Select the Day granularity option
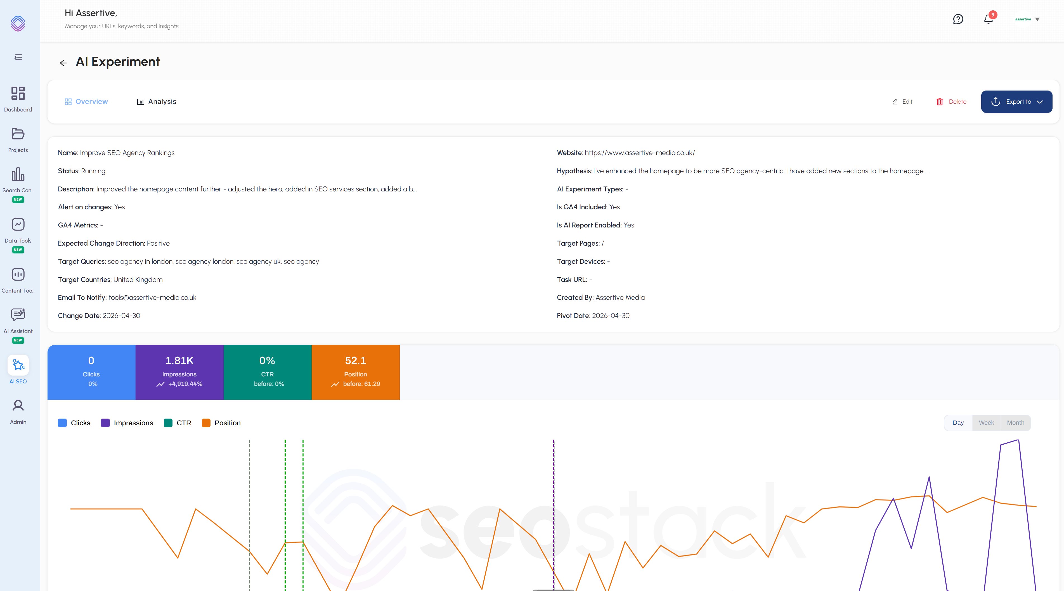Screen dimensions: 1064x591 (x=958, y=423)
